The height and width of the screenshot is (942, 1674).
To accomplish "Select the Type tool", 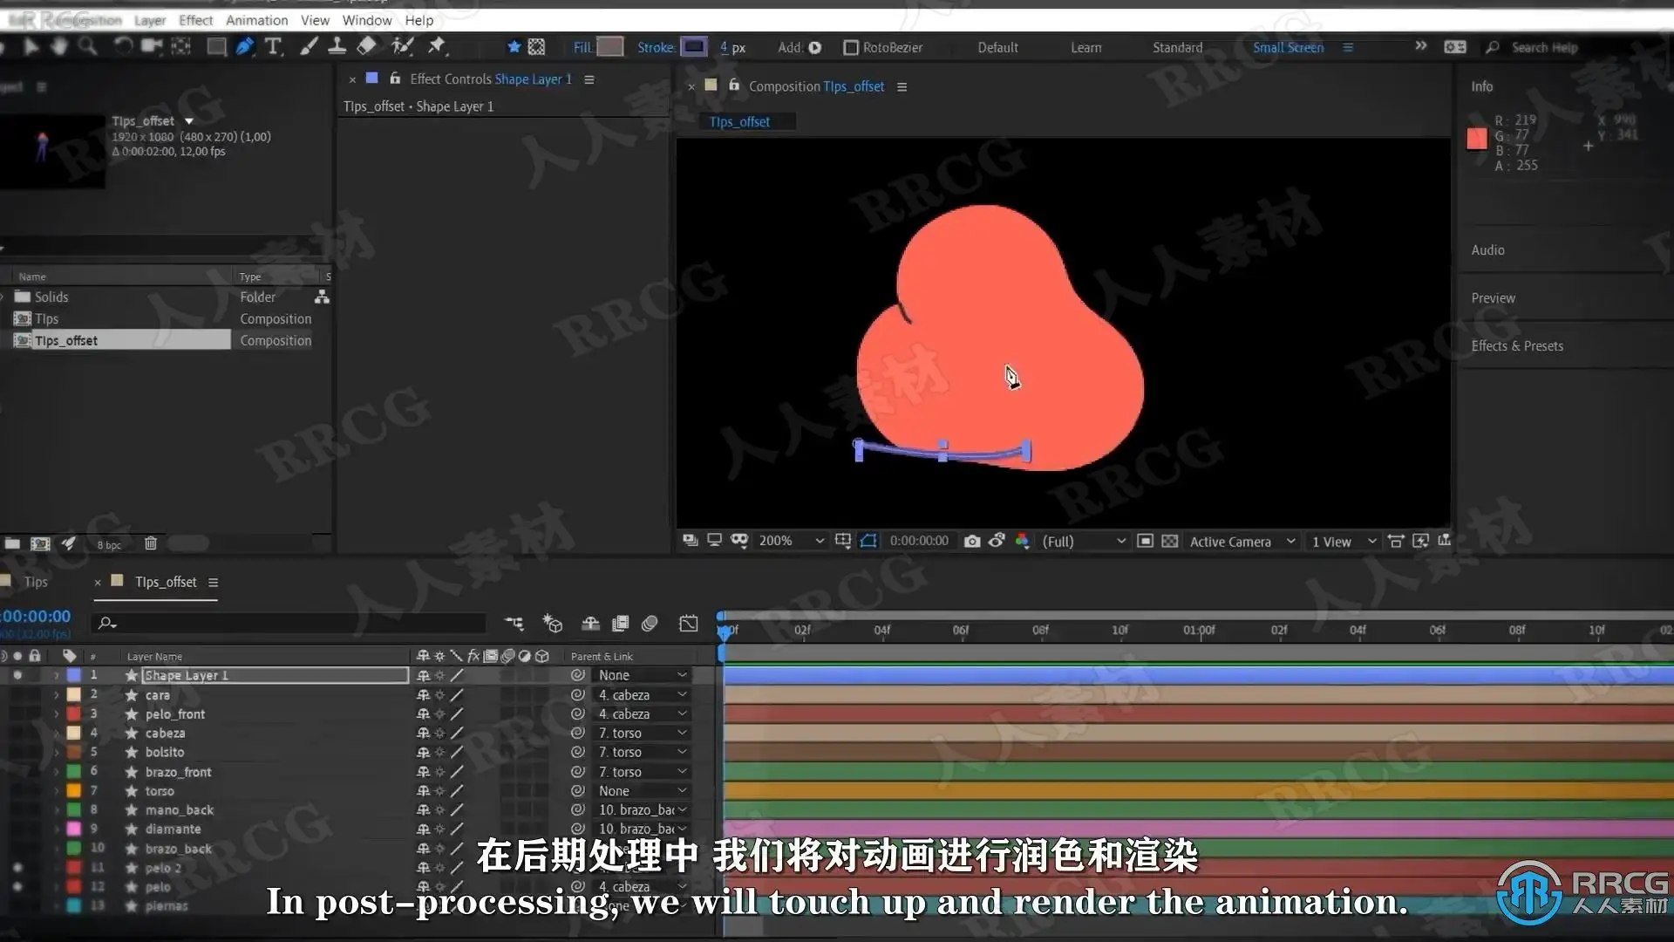I will pyautogui.click(x=273, y=47).
